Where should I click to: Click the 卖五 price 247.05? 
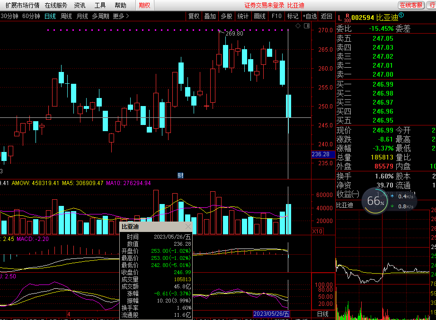tap(383, 38)
